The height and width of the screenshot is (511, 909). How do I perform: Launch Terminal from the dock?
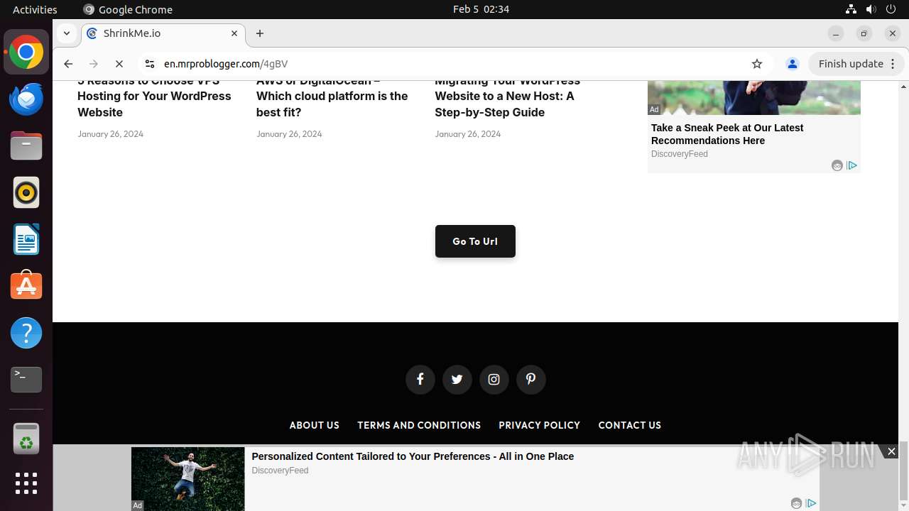click(26, 380)
